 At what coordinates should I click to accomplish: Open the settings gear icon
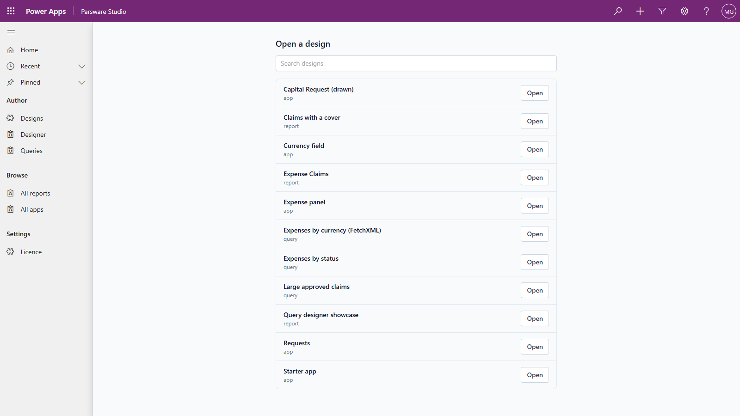pos(684,11)
